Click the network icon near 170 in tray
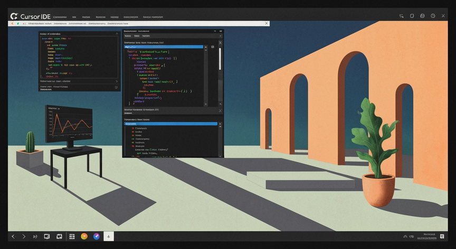 pyautogui.click(x=405, y=236)
